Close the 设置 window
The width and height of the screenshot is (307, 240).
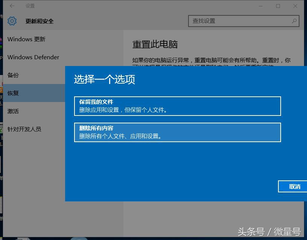coord(295,6)
